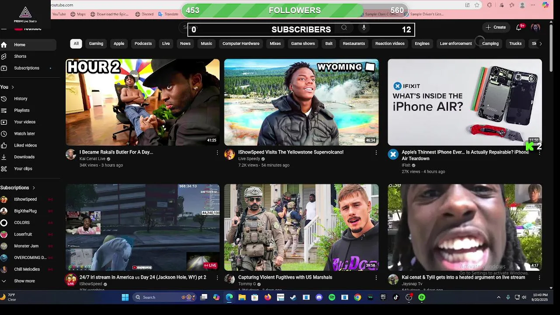Image resolution: width=560 pixels, height=315 pixels.
Task: Show hidden system tray icons
Action: point(498,297)
